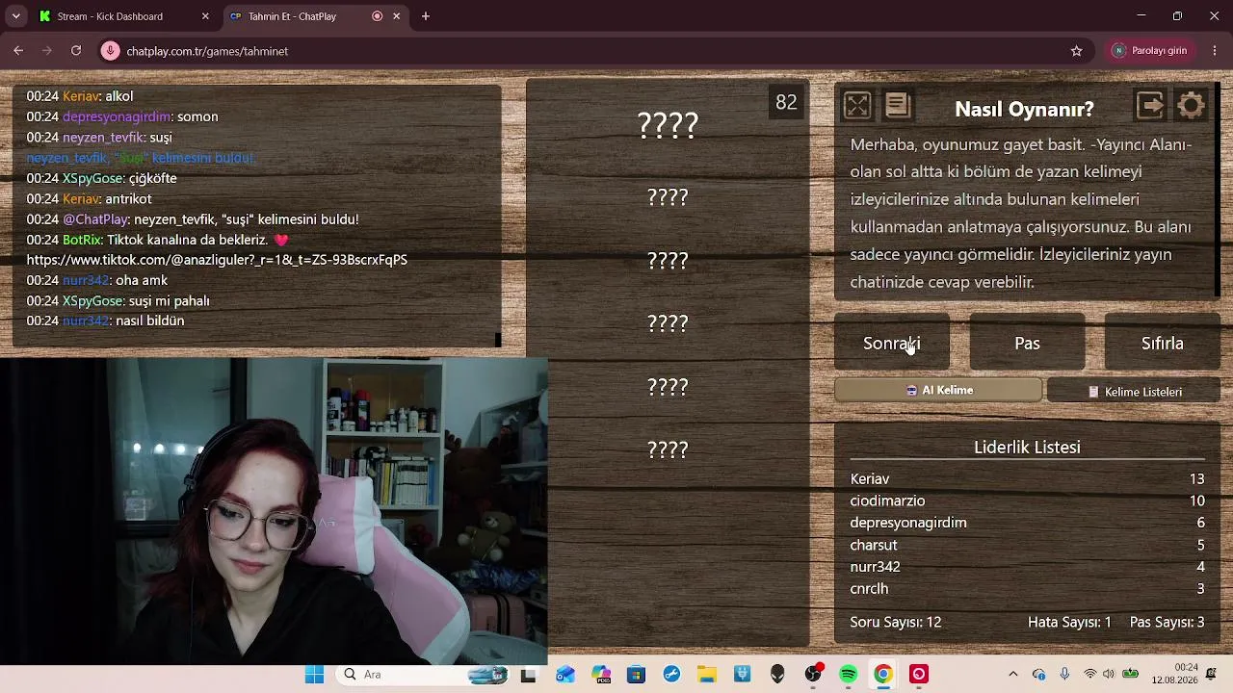1233x693 pixels.
Task: Bookmark this page with the star
Action: click(1076, 51)
